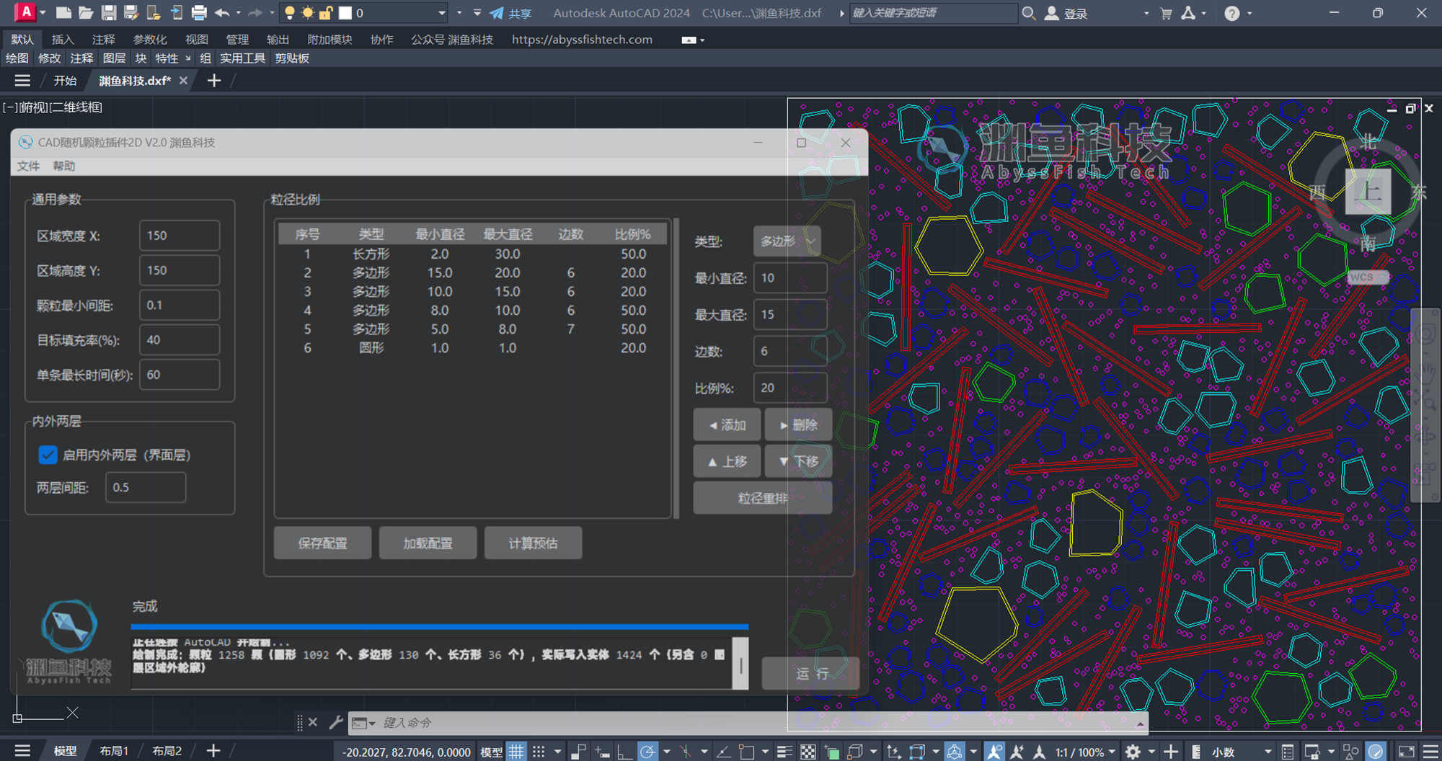Expand the 登录 sign-in dropdown arrow

click(x=1146, y=13)
